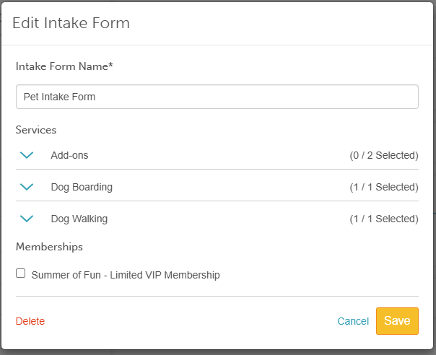Open the Dog Walking service group
This screenshot has height=355, width=436.
click(79, 219)
